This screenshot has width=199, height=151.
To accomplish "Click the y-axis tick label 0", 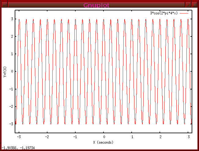I will pyautogui.click(x=12, y=71).
